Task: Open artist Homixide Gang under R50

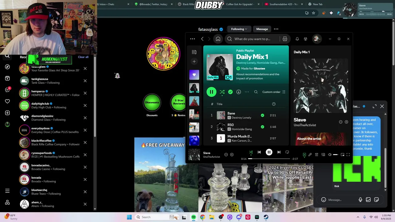Action: point(242,129)
